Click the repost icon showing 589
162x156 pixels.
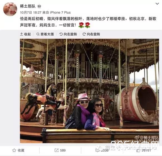point(57,150)
